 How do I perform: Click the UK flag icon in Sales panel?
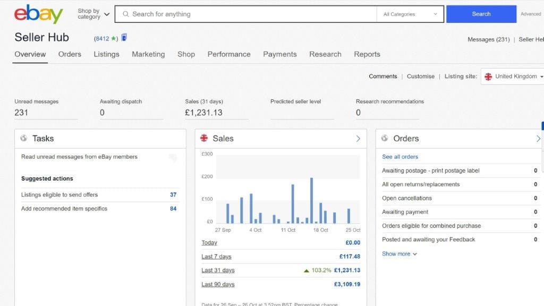point(204,138)
